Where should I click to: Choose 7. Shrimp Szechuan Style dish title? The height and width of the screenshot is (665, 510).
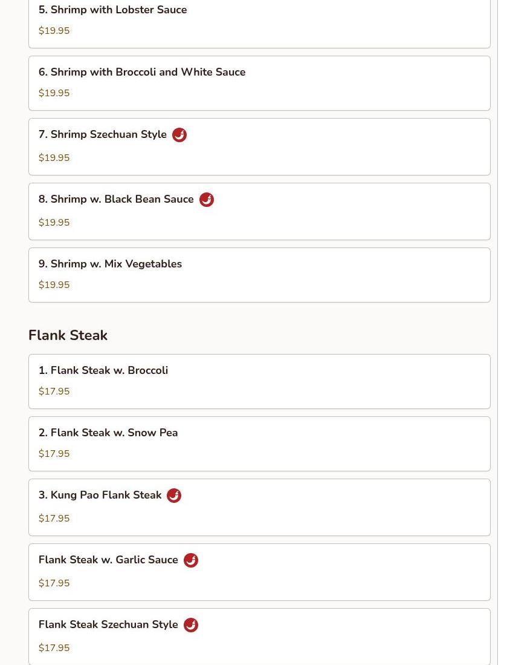tap(103, 134)
